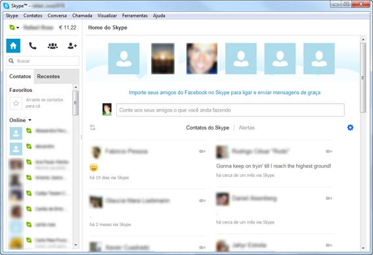Click the 'há 19 dias via Skype' timestamp
The width and height of the screenshot is (373, 255).
tap(109, 177)
